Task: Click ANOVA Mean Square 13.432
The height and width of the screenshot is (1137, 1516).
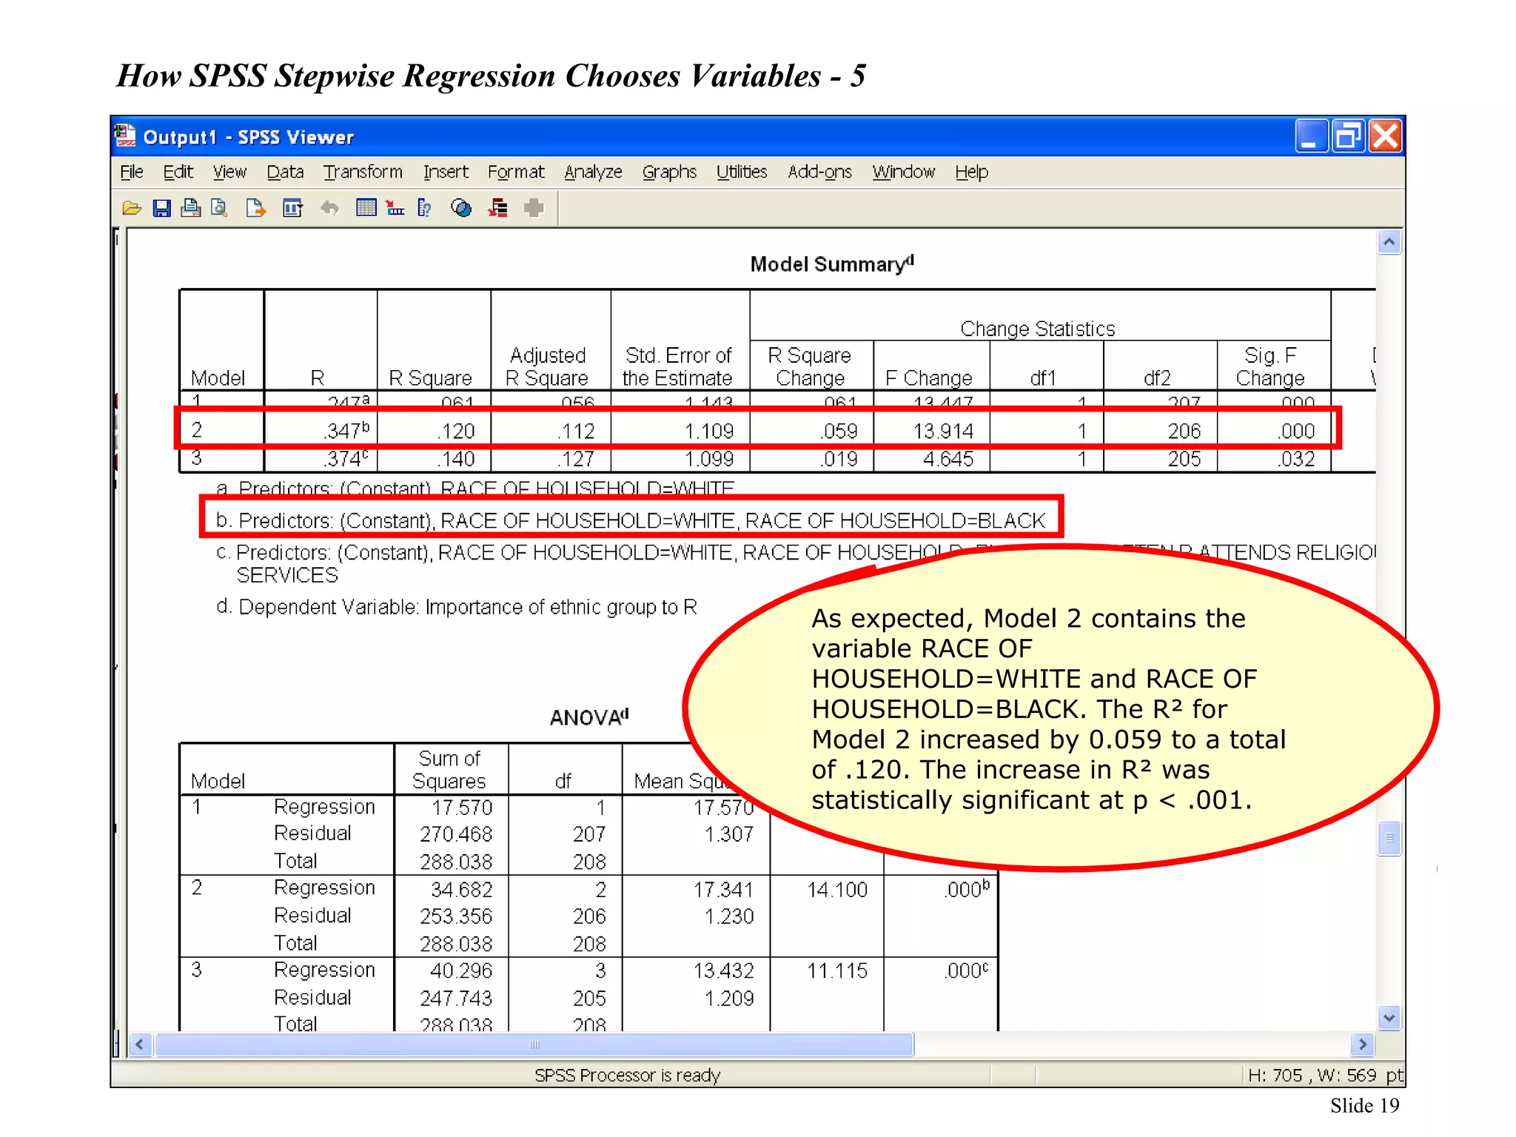Action: (723, 970)
